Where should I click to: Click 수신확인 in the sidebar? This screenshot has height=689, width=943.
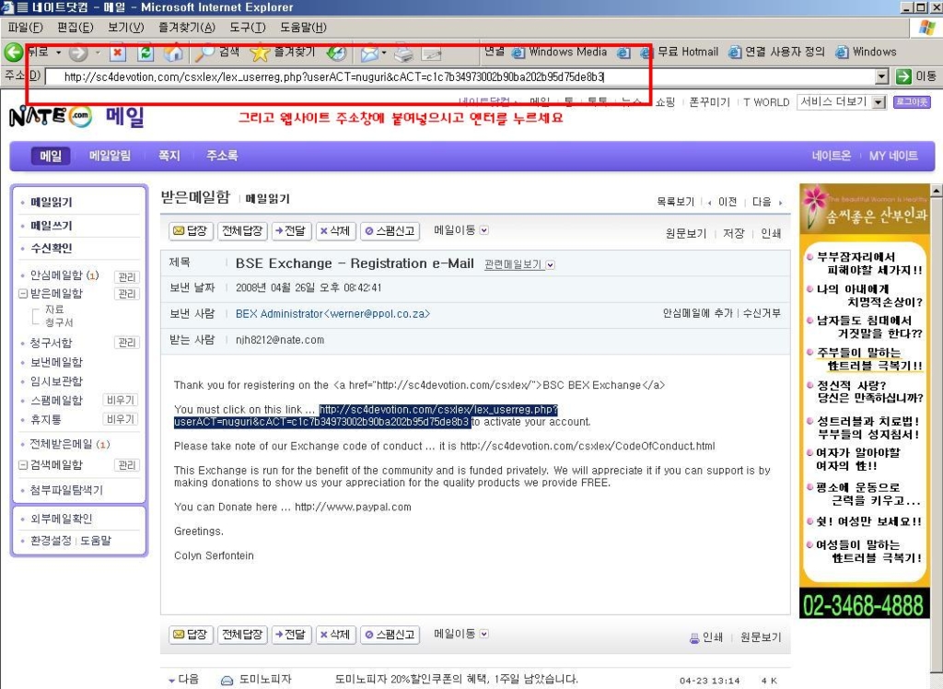[x=52, y=248]
